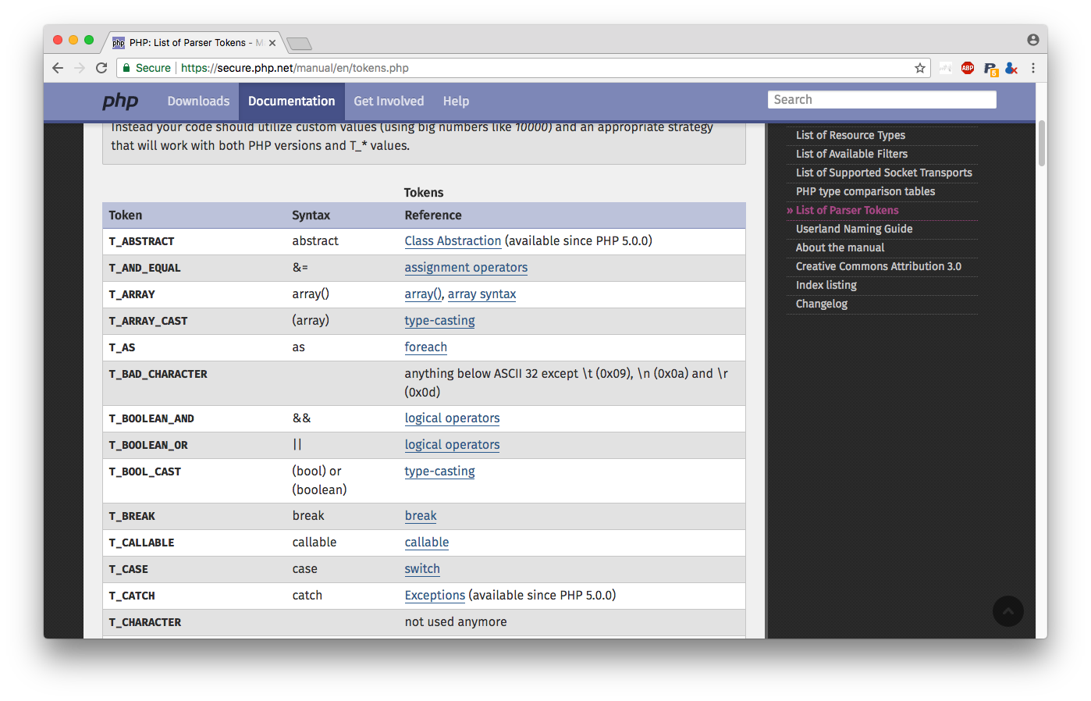Open List of Supported Socket Transports link
The height and width of the screenshot is (701, 1091).
point(883,173)
